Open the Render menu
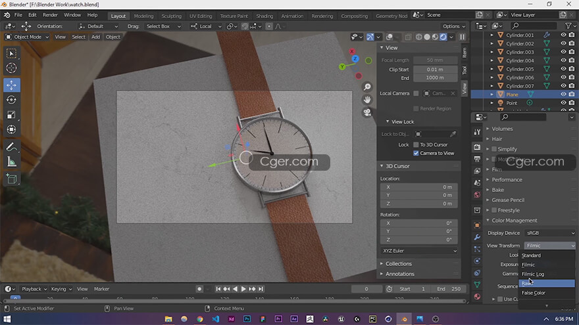579x325 pixels. tap(50, 15)
